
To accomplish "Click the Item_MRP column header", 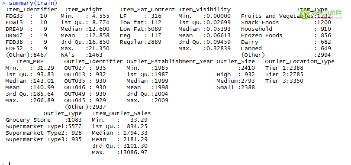I will tap(30, 61).
